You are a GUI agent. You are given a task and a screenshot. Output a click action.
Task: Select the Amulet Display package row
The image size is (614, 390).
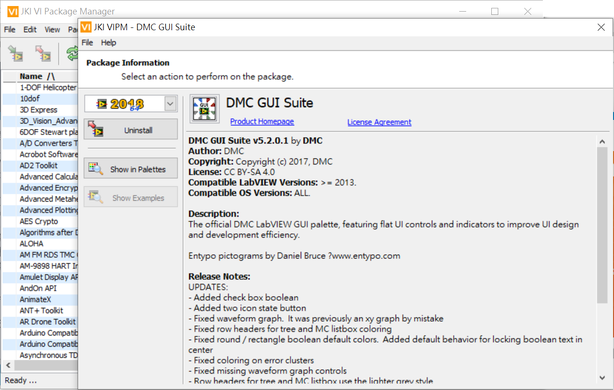click(40, 277)
